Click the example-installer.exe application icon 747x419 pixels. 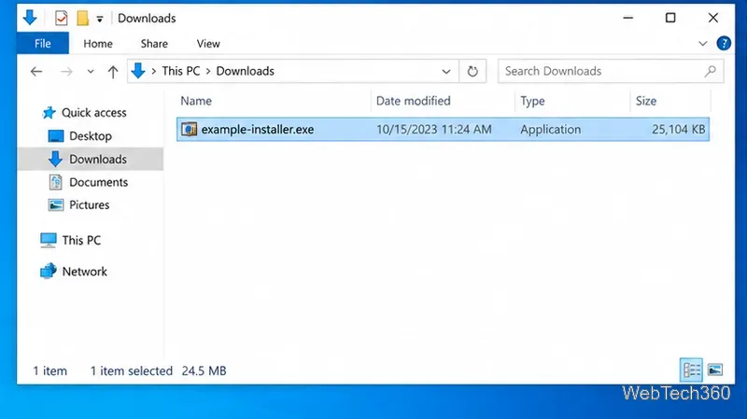tap(189, 129)
